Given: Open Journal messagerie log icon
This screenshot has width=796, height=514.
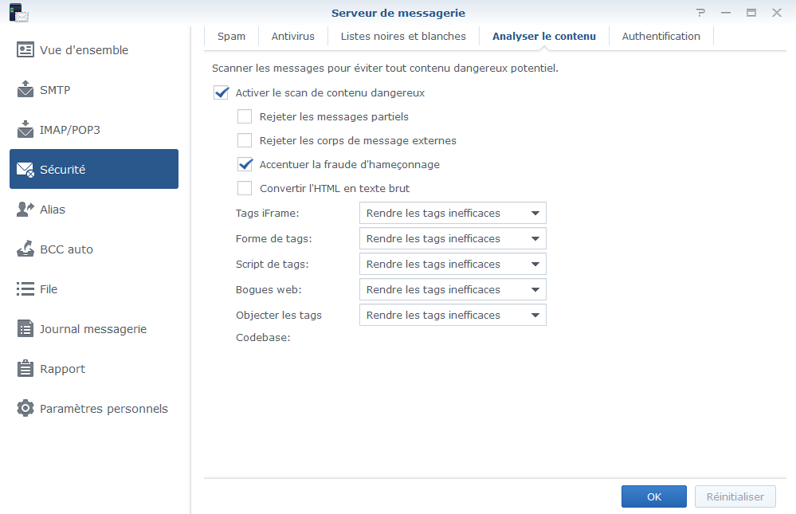Looking at the screenshot, I should coord(25,329).
